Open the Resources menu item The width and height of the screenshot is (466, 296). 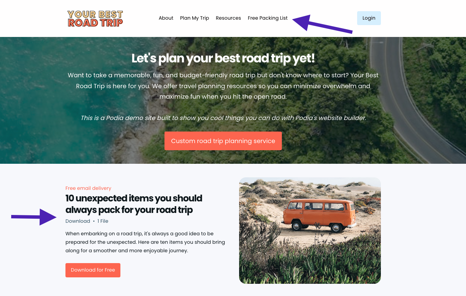click(x=228, y=18)
